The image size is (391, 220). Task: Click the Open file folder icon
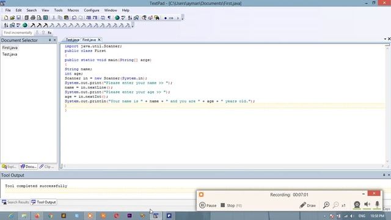[12, 18]
